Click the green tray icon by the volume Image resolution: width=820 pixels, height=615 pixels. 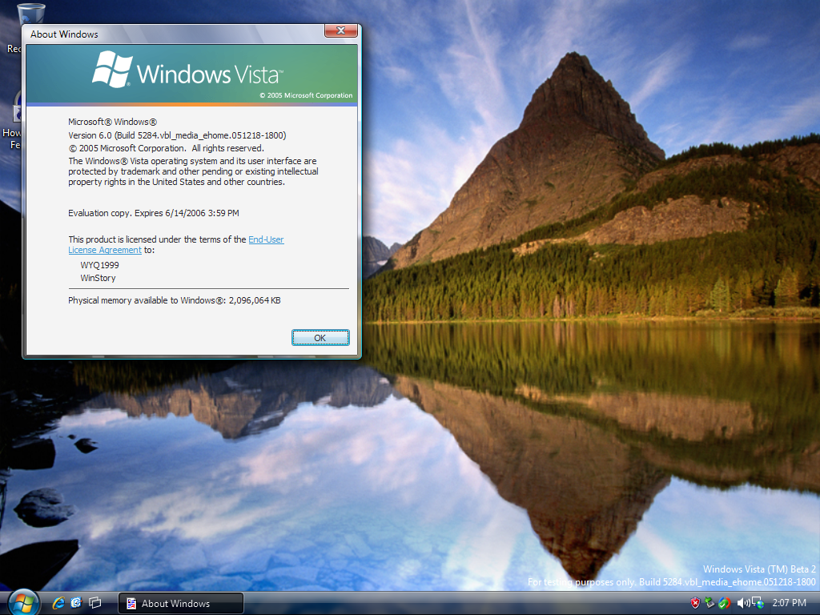click(724, 603)
